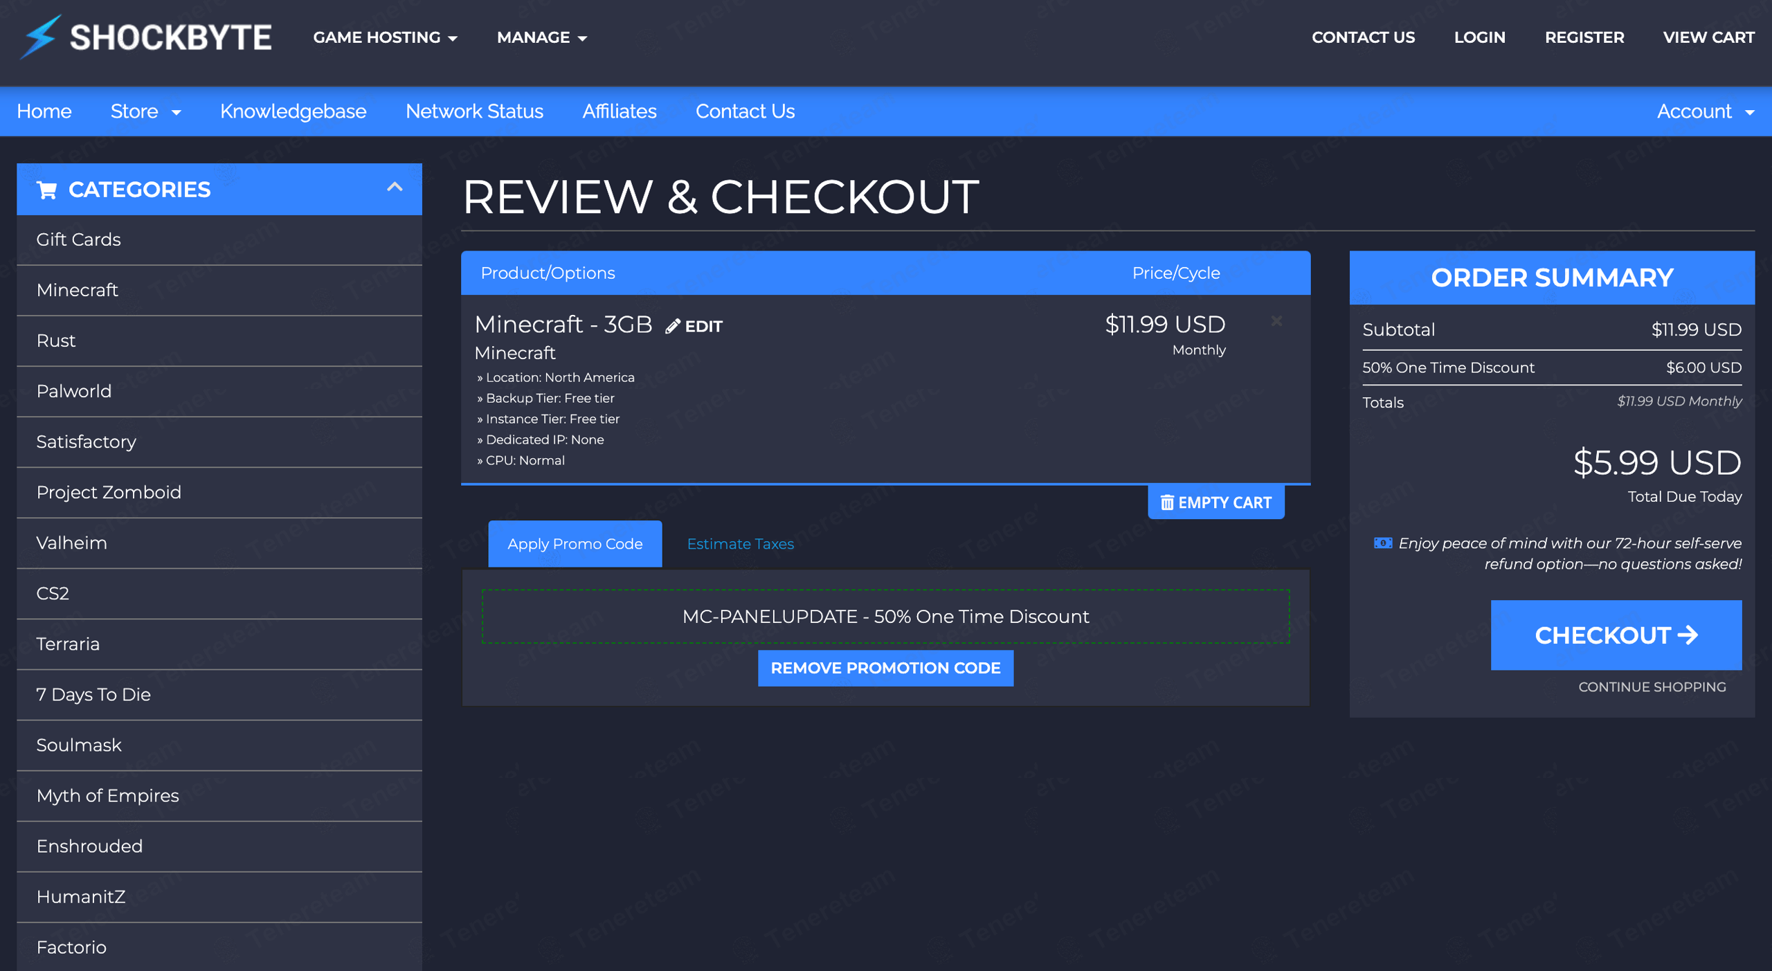The image size is (1772, 971).
Task: Open the HumanitZ category
Action: (219, 896)
